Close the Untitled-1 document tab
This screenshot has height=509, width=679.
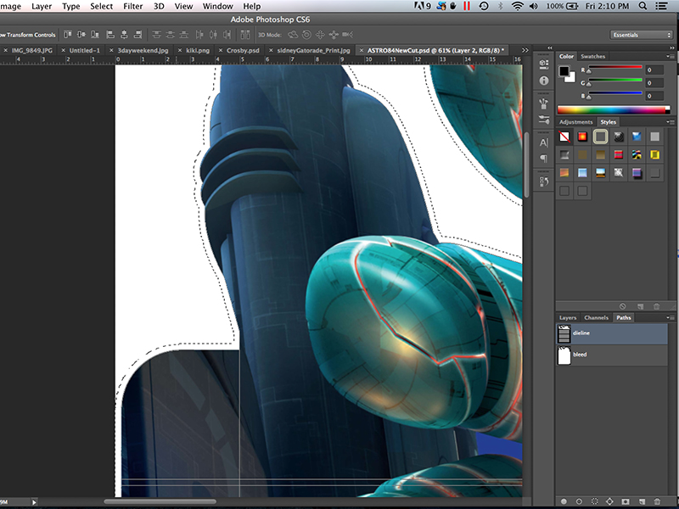63,50
